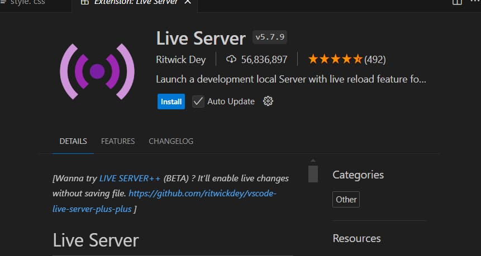Click the extension description text
481x256 pixels.
[291, 79]
